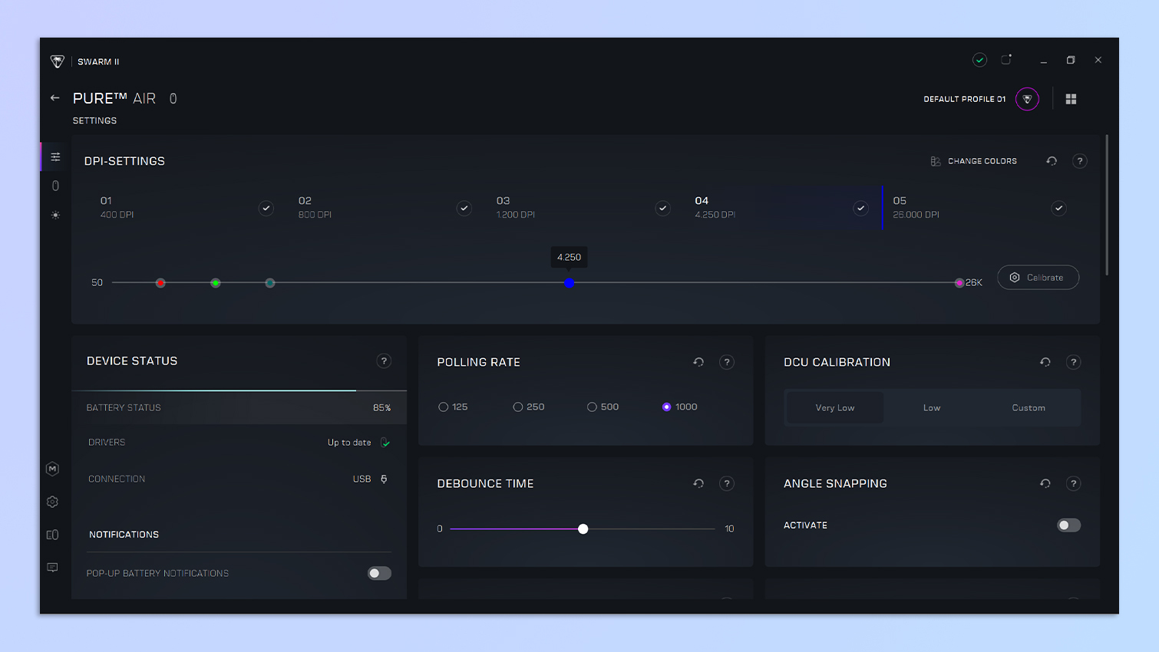Viewport: 1159px width, 652px height.
Task: Enable the Angle Snapping Activate switch
Action: tap(1068, 525)
